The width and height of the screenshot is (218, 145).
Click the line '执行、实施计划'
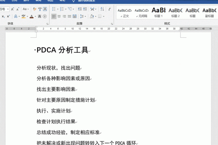click(53, 111)
